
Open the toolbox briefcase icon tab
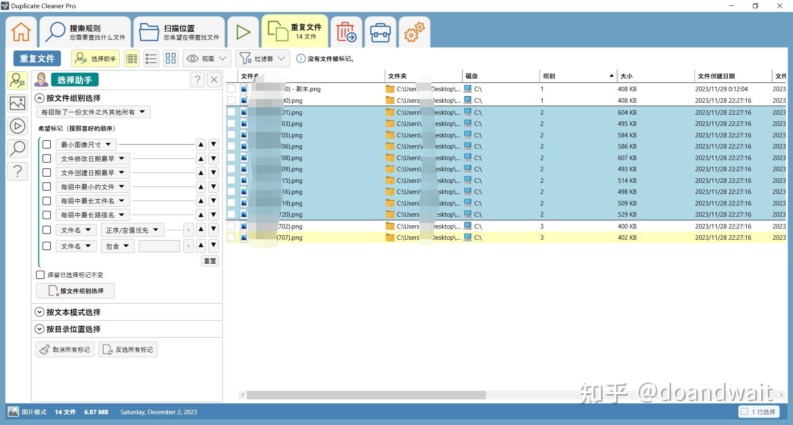(x=380, y=32)
